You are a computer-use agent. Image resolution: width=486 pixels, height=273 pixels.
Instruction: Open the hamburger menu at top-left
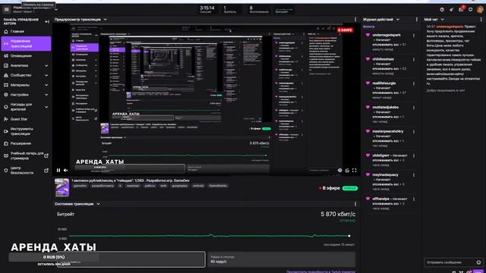click(7, 10)
